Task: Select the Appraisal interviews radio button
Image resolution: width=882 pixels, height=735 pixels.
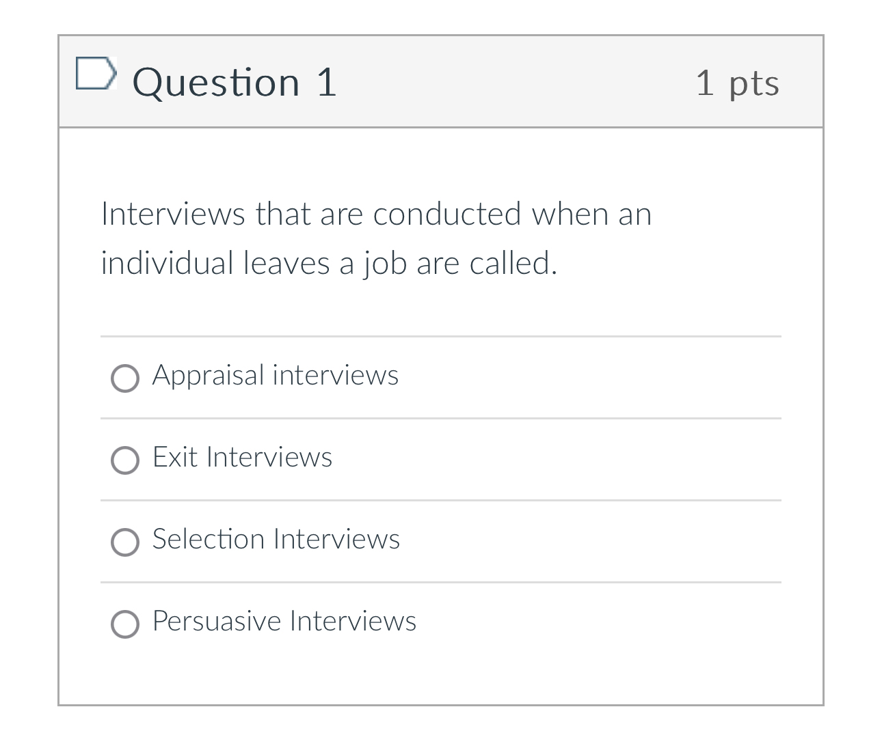Action: point(124,378)
